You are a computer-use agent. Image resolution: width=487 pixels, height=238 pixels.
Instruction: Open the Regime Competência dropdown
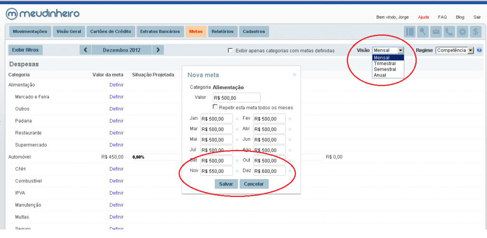[455, 50]
